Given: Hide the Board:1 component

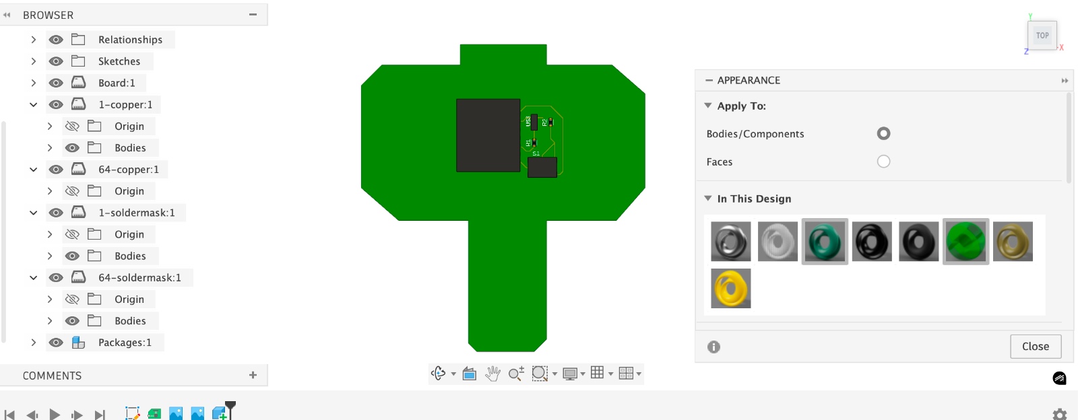Looking at the screenshot, I should [56, 83].
